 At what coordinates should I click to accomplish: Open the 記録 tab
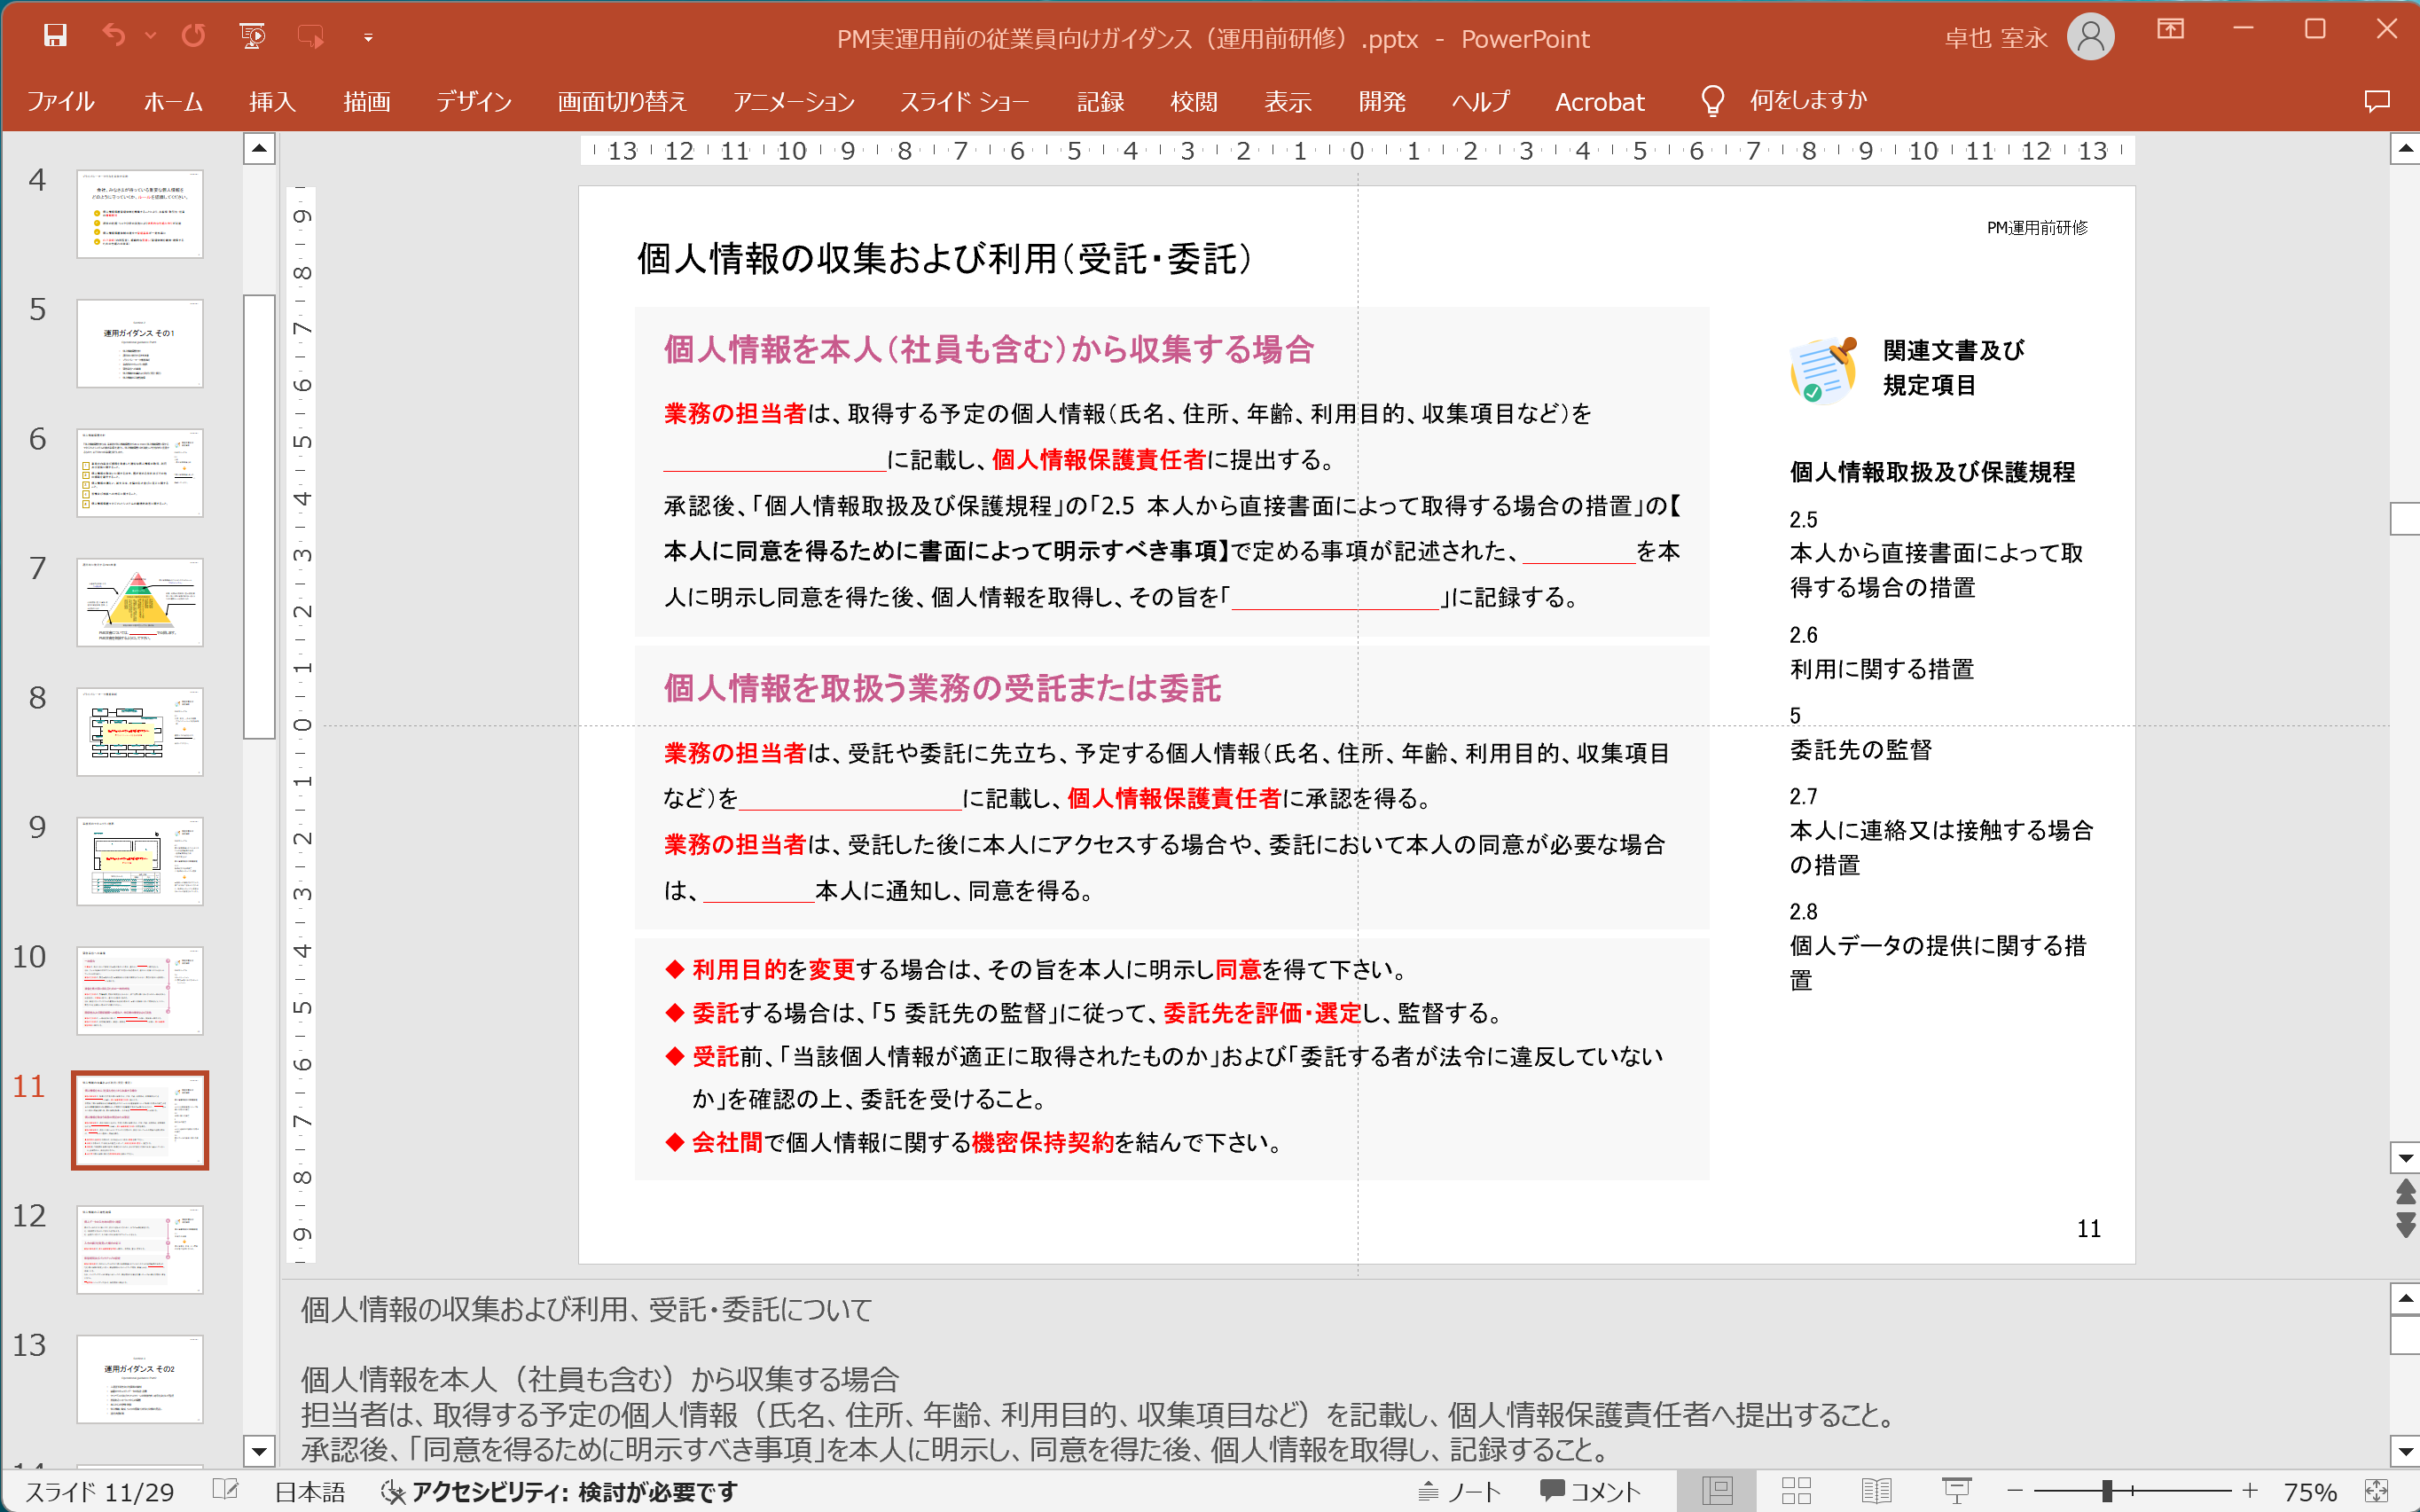(1101, 101)
